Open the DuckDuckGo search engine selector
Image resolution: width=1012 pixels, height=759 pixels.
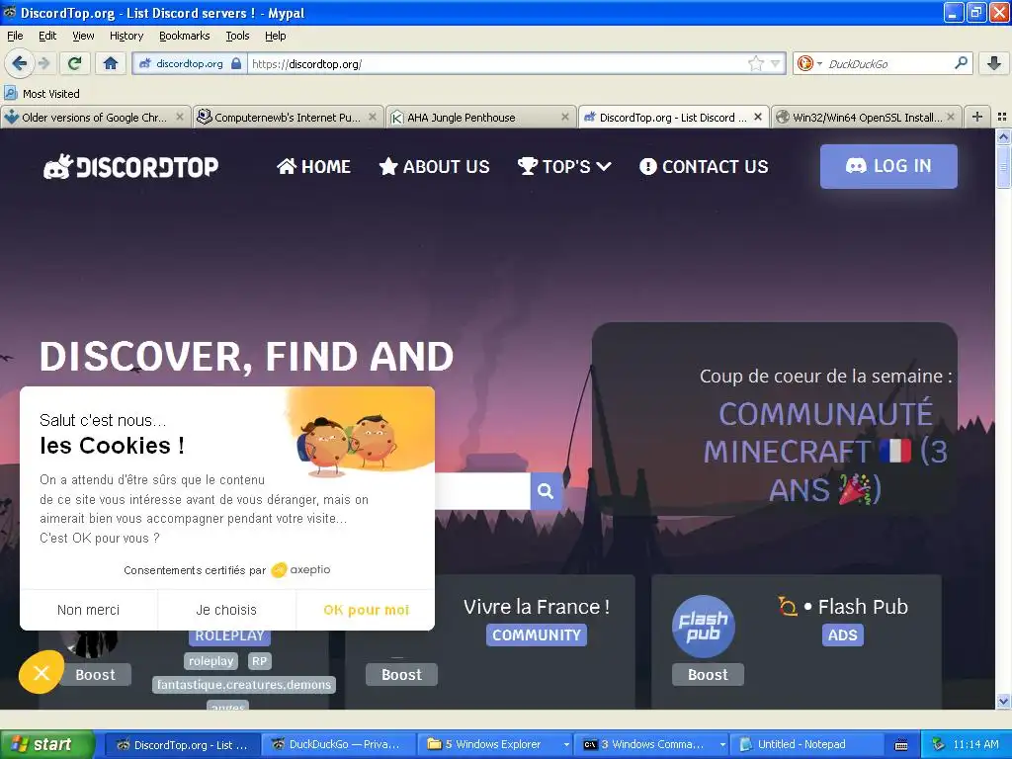pos(808,63)
